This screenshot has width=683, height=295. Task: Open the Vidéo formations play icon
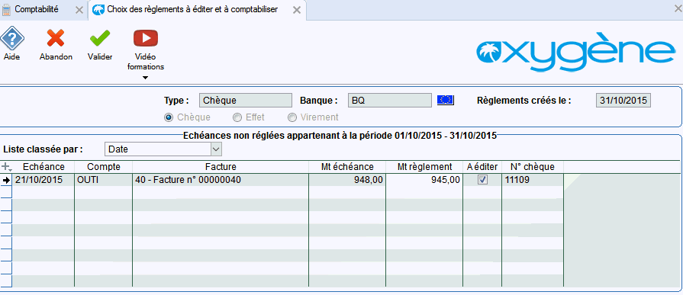pos(146,38)
